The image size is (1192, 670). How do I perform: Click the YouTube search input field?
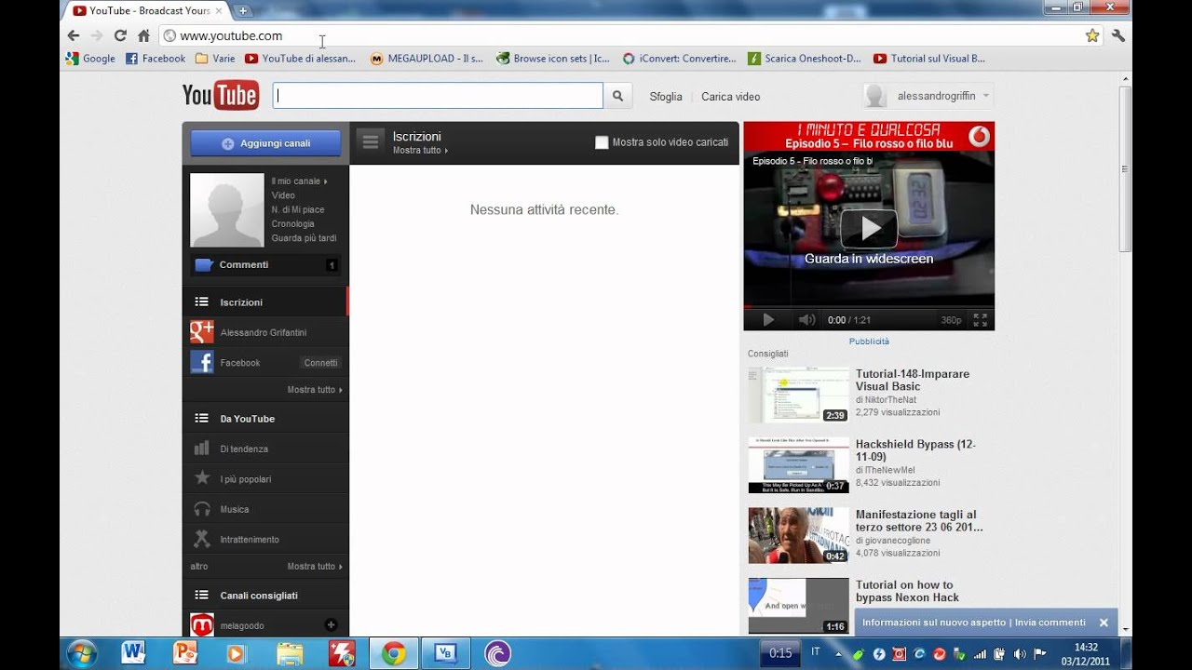pos(438,96)
